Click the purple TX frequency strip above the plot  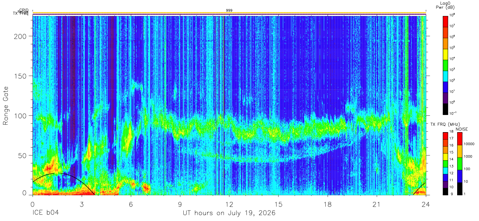(229, 14)
